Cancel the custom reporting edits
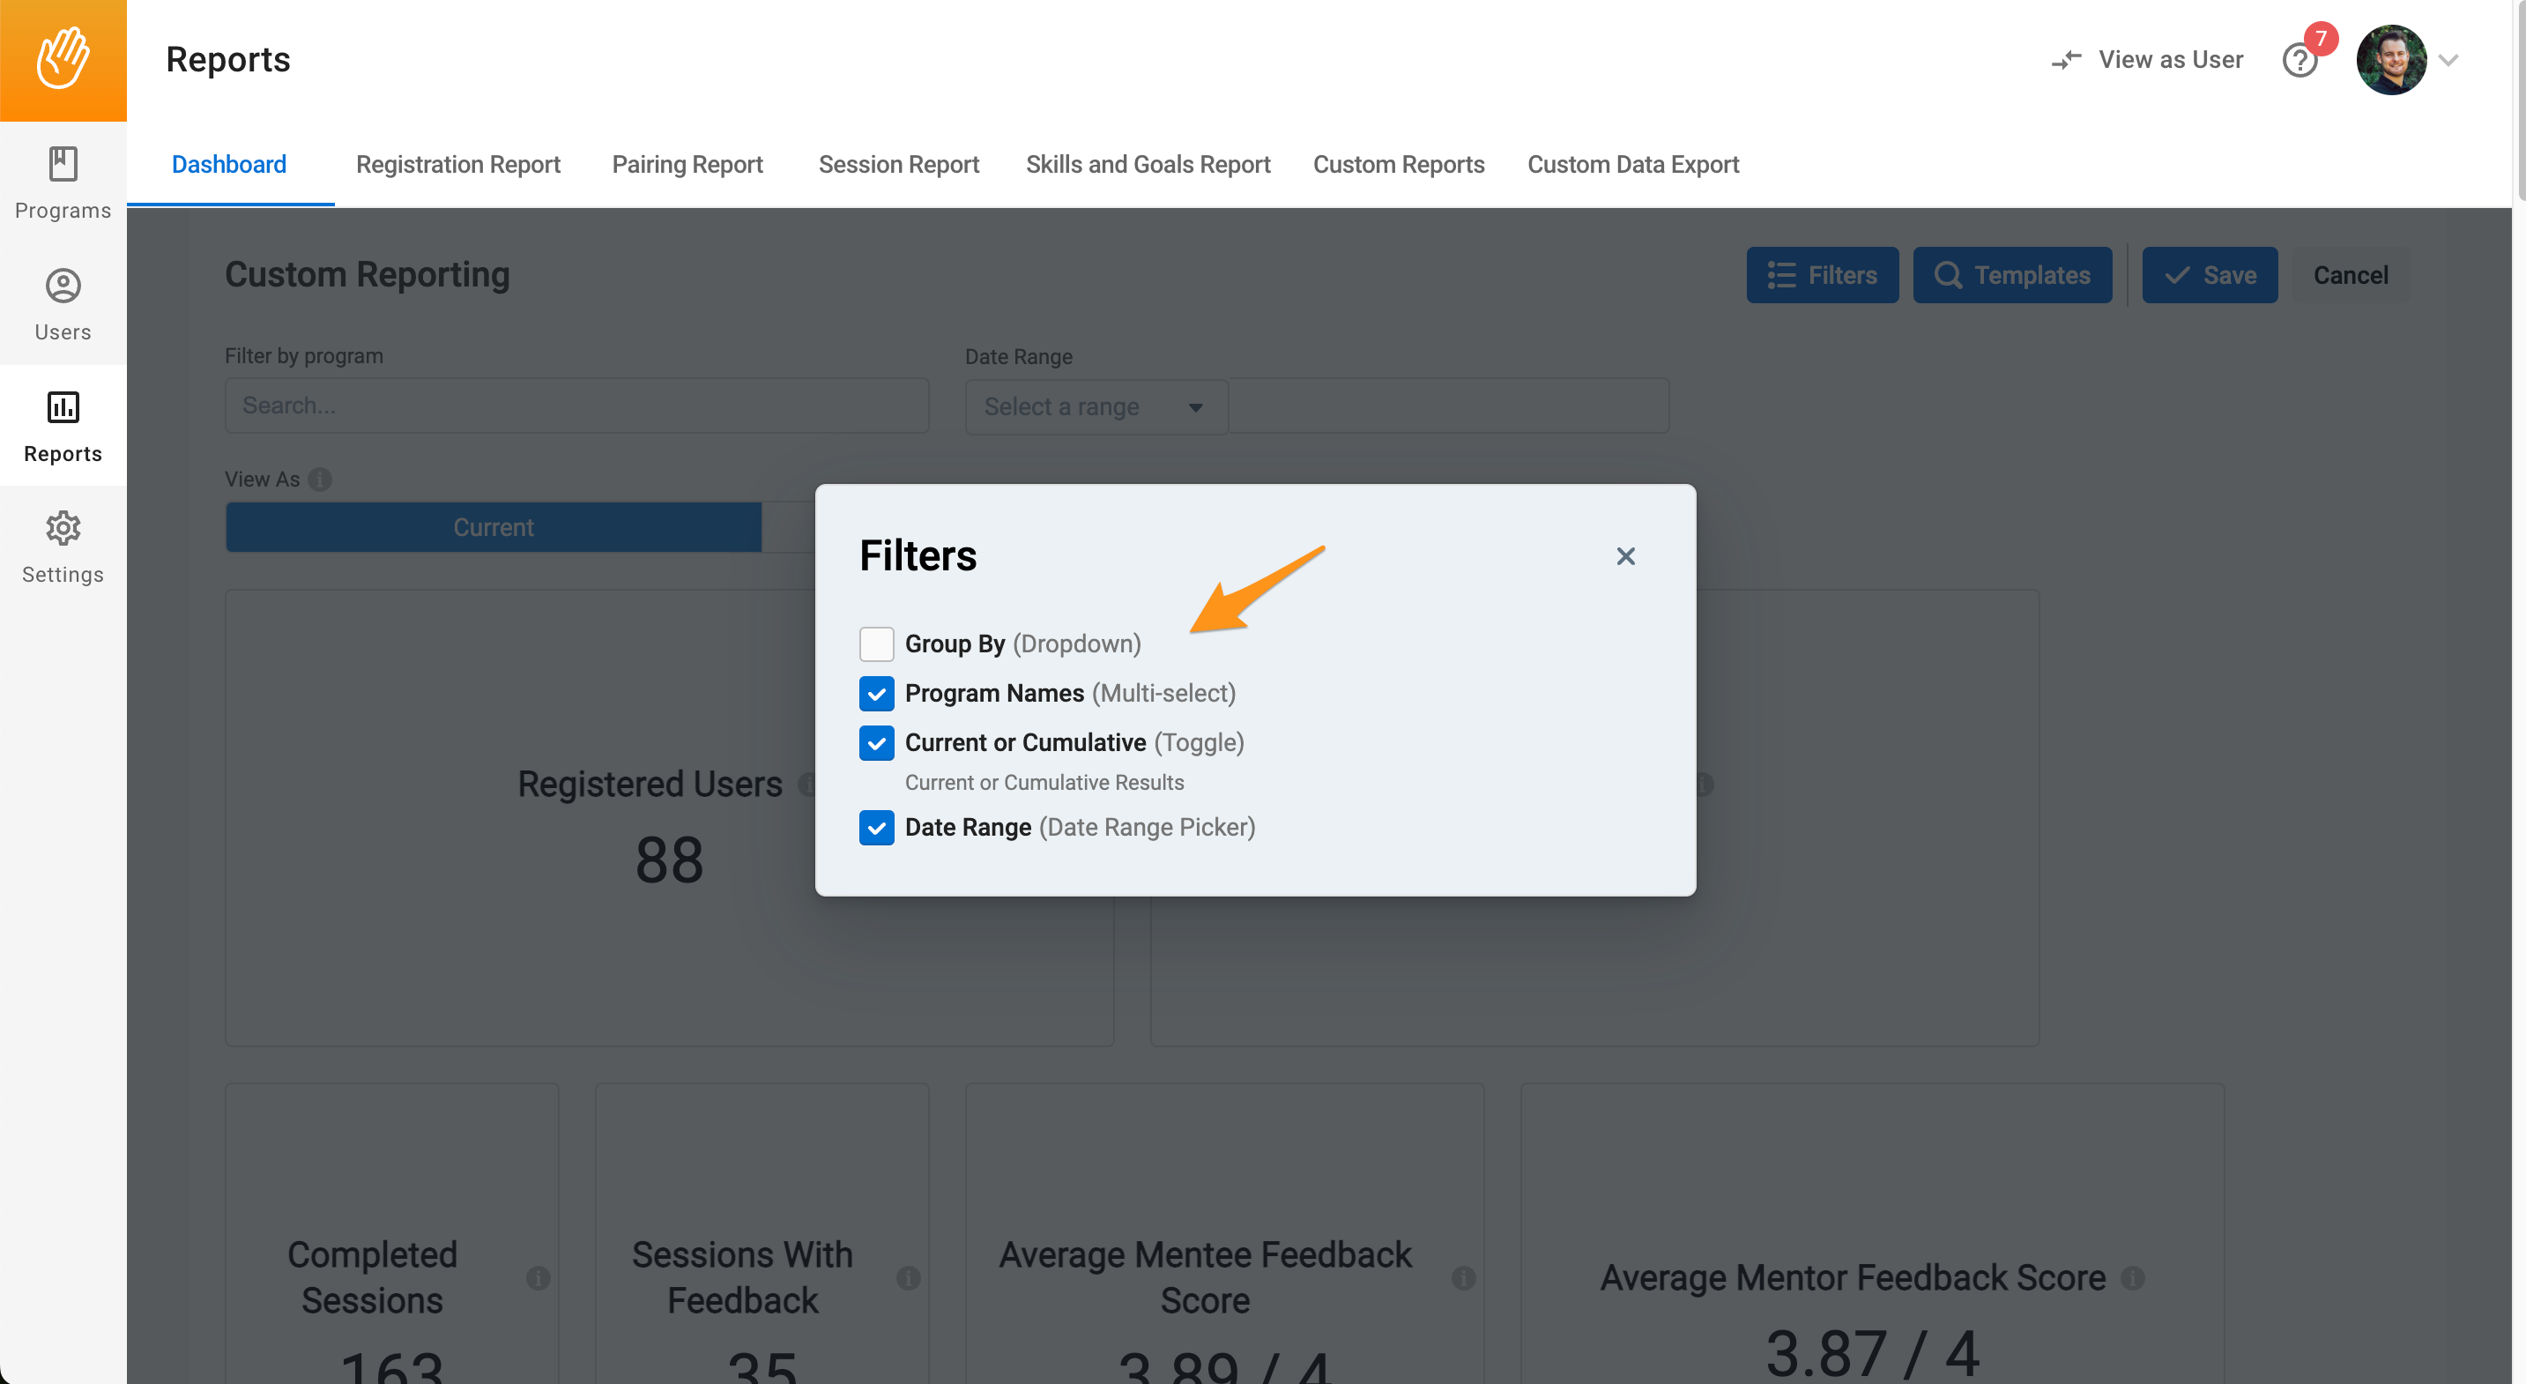This screenshot has width=2526, height=1384. 2350,276
